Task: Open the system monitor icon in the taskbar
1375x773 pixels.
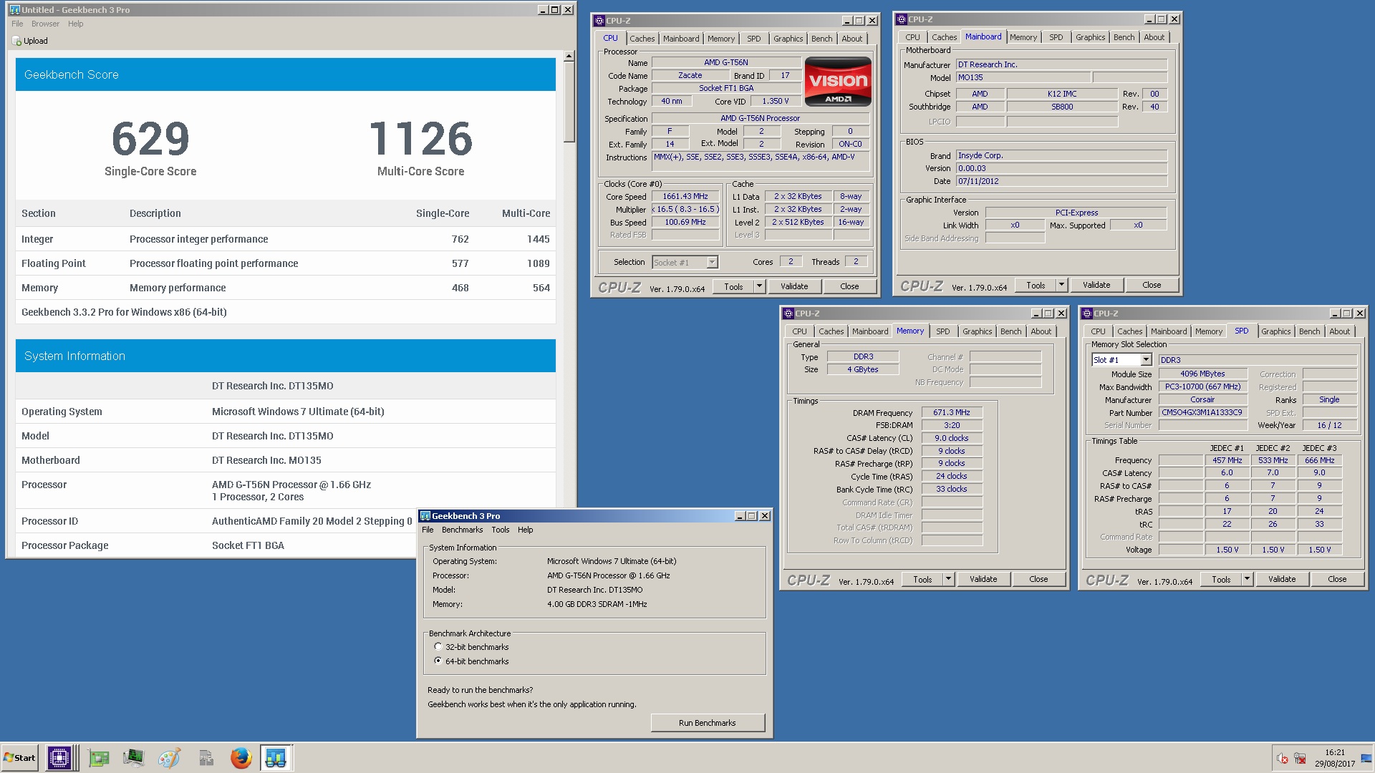Action: [x=133, y=758]
